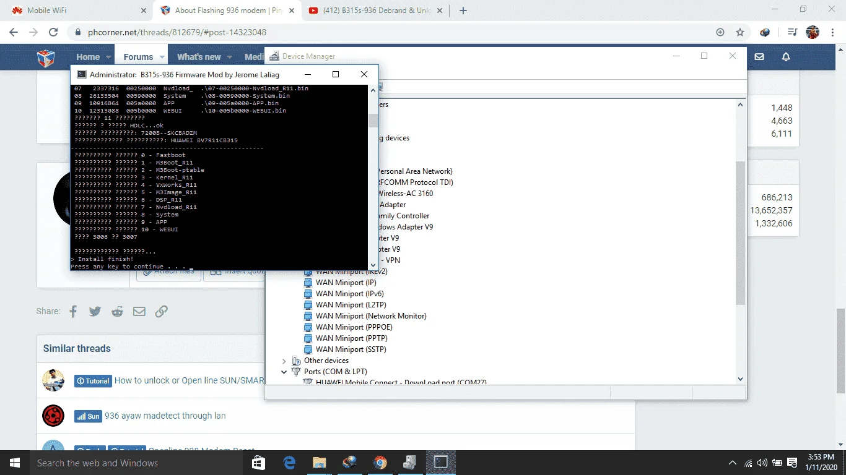
Task: Click the phcorner site logo
Action: click(46, 57)
